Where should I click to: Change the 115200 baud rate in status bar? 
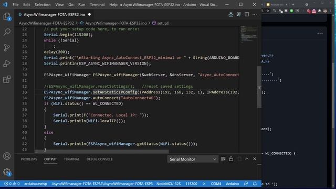point(191,184)
